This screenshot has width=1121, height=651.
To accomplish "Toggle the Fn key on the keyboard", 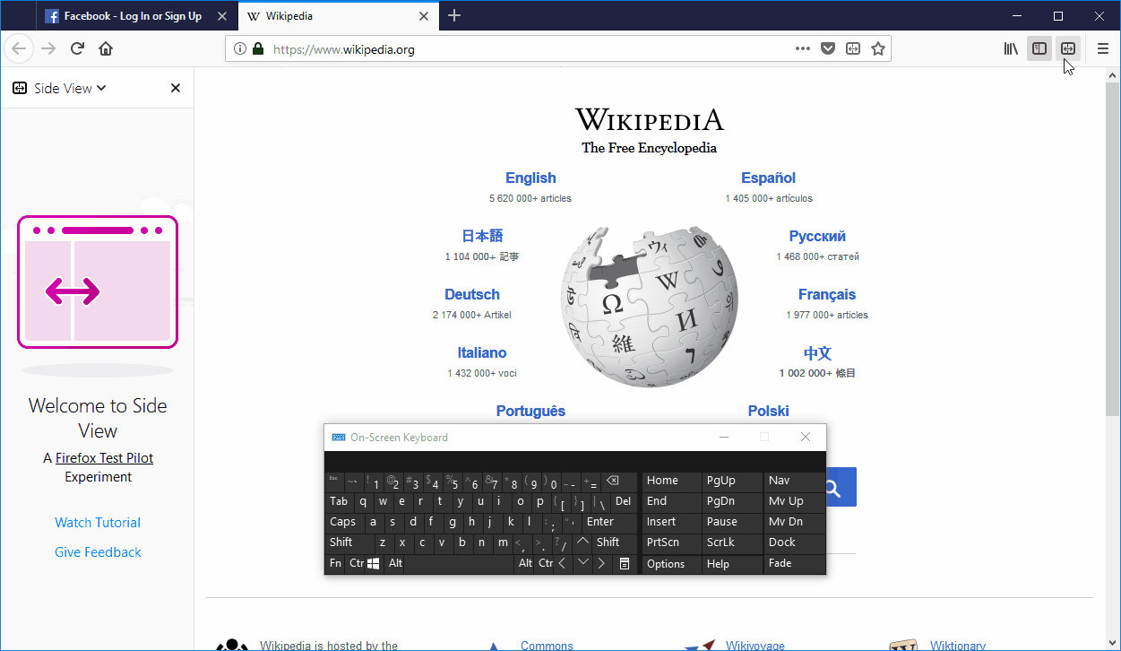I will [334, 563].
